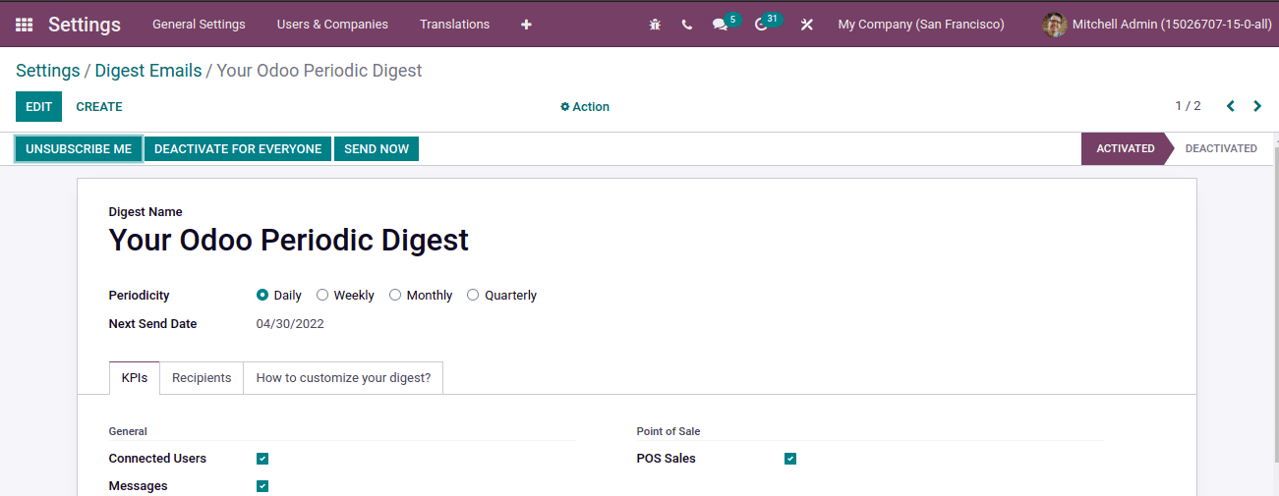Click UNSUBSCRIBE ME button
This screenshot has height=496, width=1279.
(x=79, y=149)
